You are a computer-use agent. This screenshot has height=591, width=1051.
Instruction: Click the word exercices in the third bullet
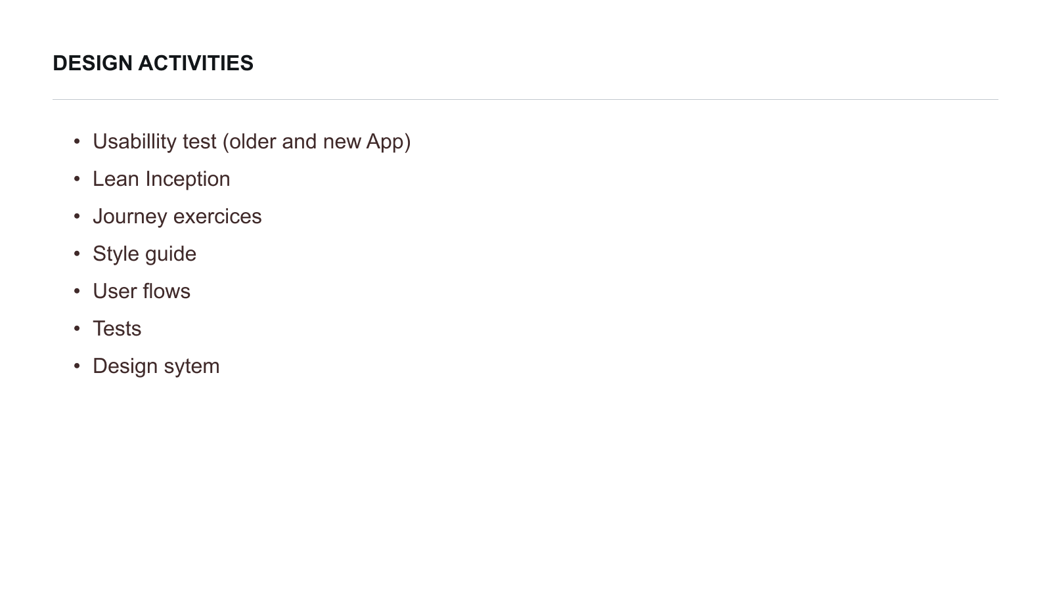[x=217, y=217]
